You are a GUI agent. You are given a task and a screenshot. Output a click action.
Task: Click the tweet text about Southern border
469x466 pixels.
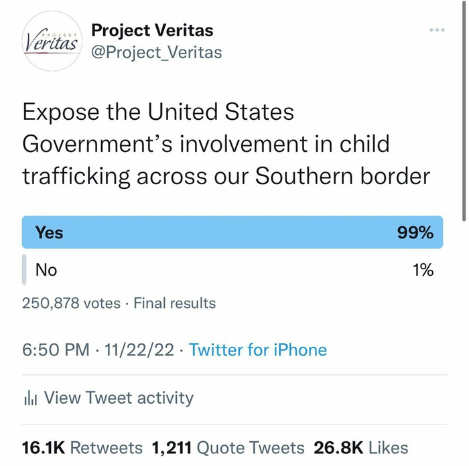tap(225, 143)
